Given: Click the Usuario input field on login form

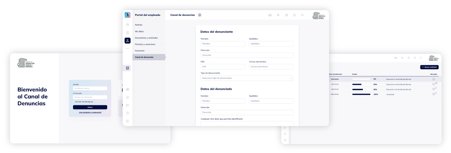Looking at the screenshot, I should [90, 88].
